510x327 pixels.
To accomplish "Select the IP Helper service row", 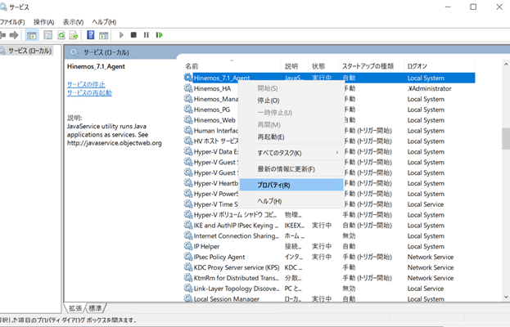I will 329,246.
